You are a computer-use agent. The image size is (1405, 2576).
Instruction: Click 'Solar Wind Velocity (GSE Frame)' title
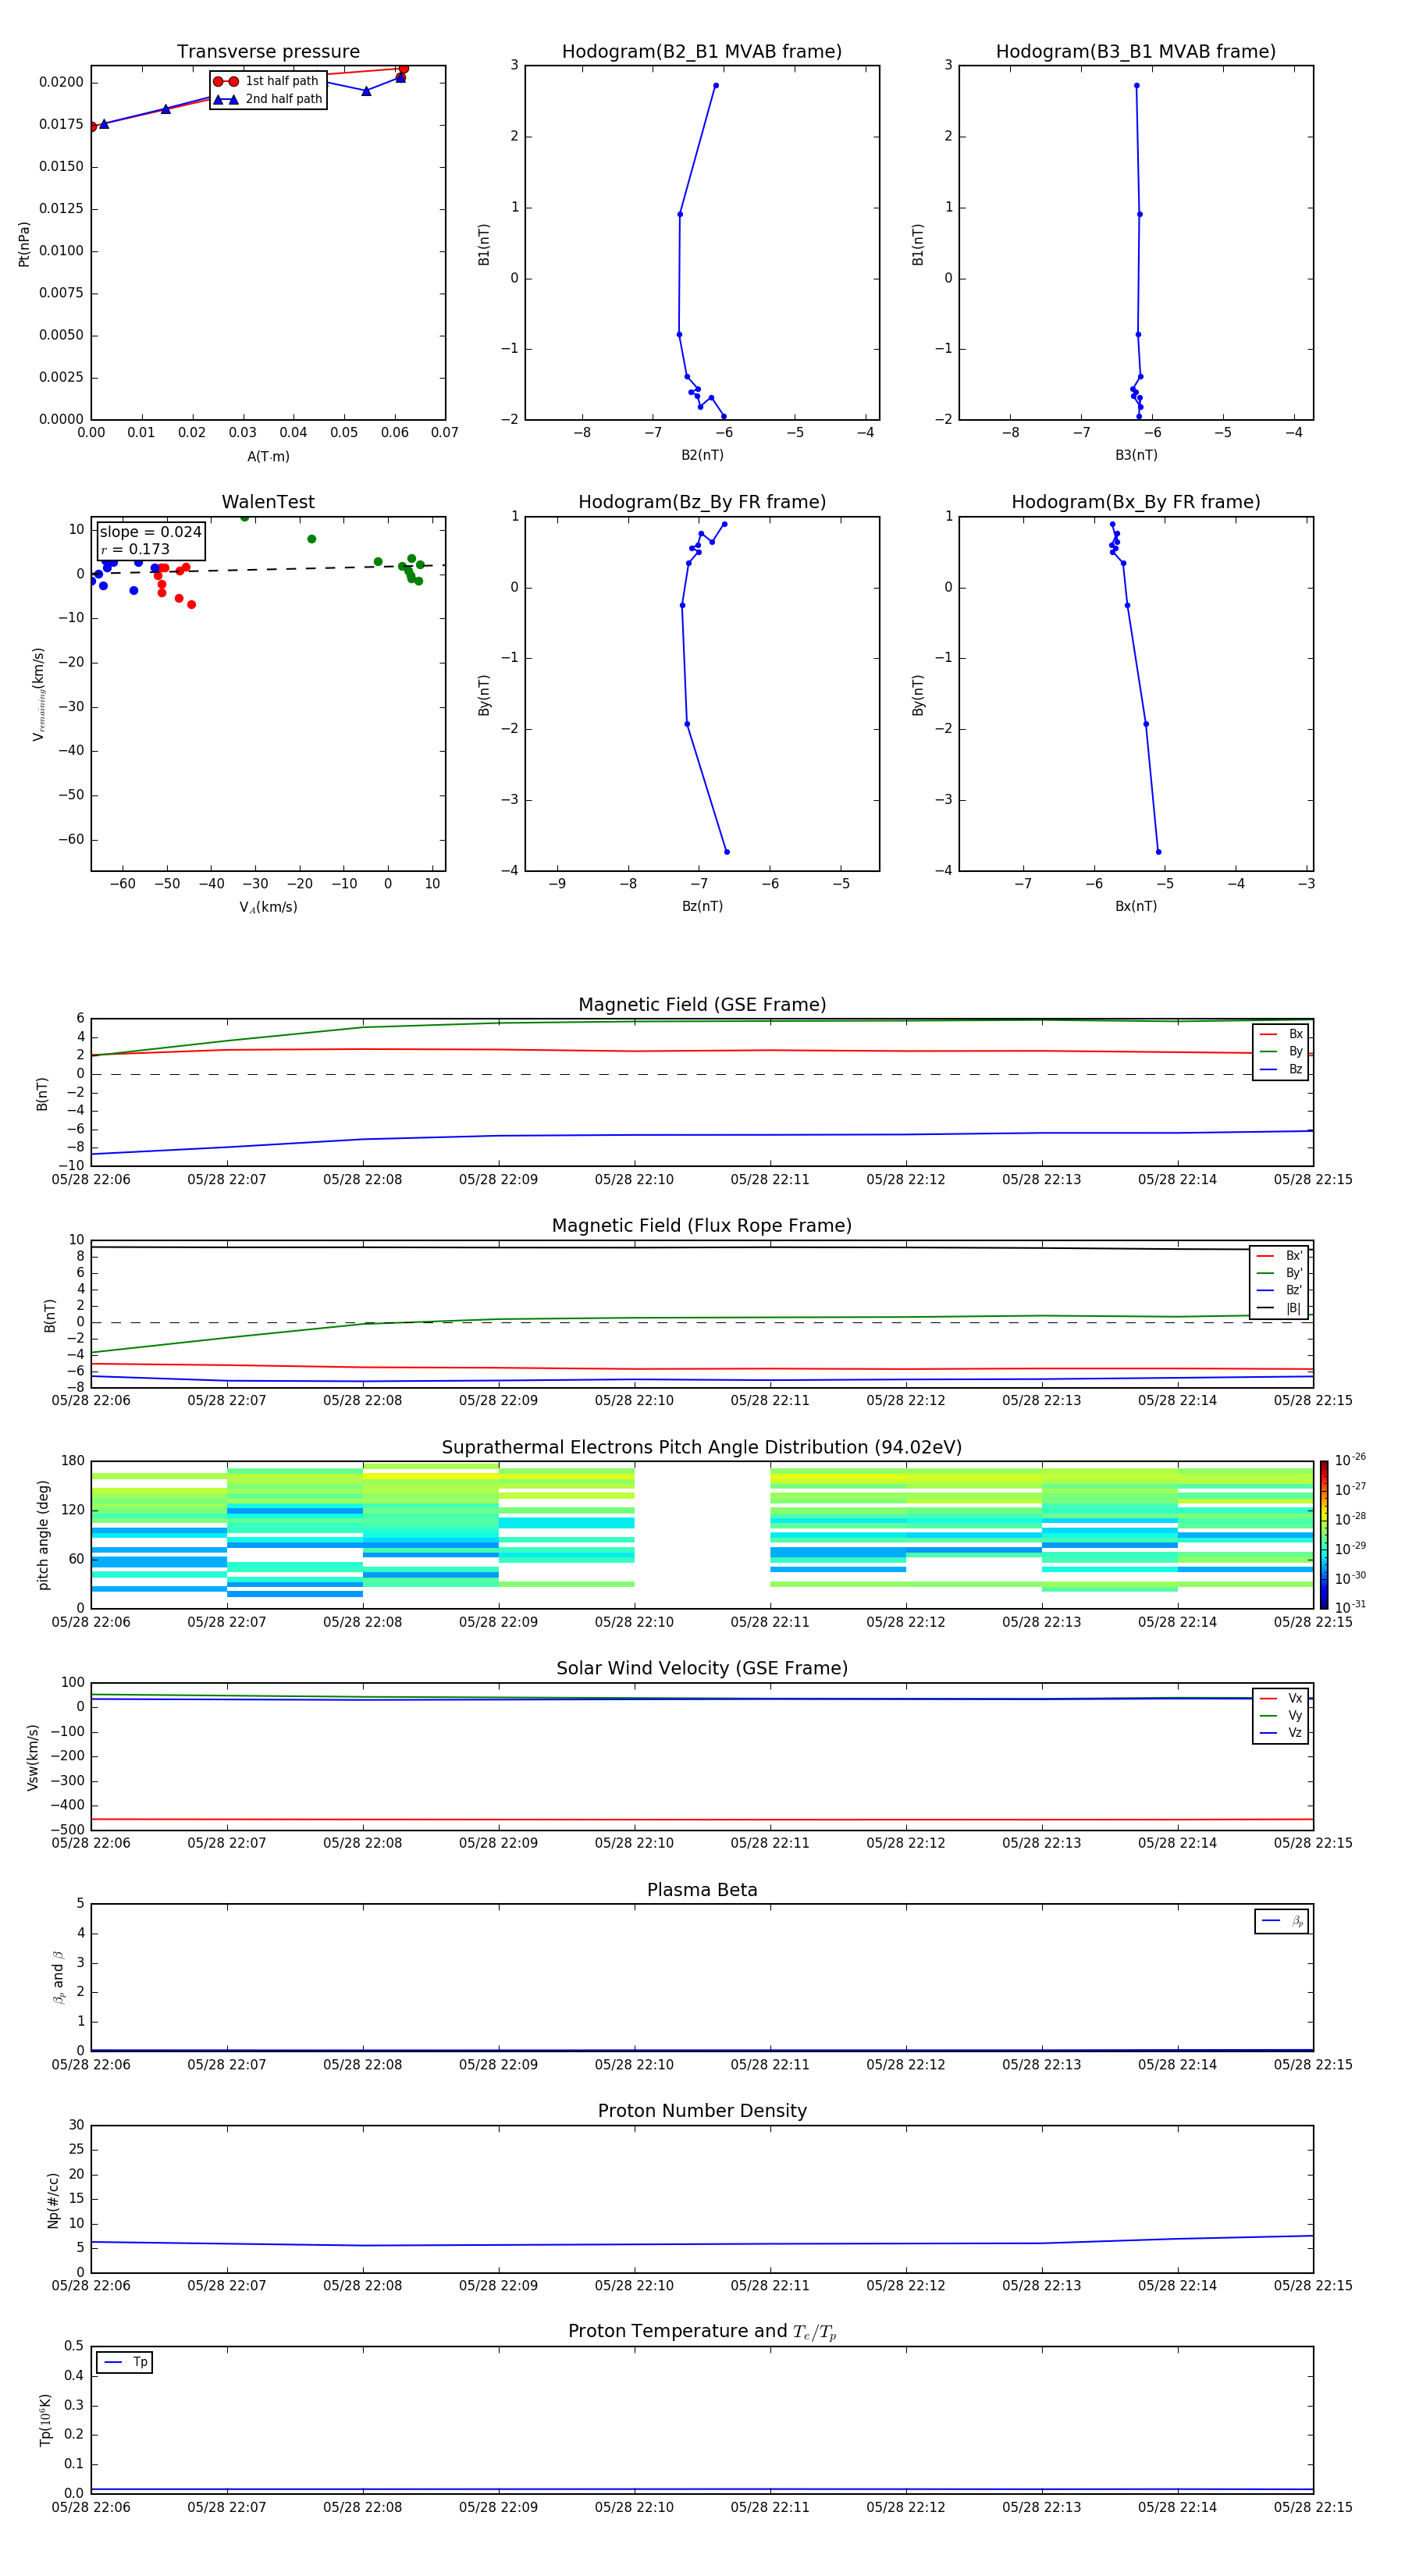point(702,1669)
